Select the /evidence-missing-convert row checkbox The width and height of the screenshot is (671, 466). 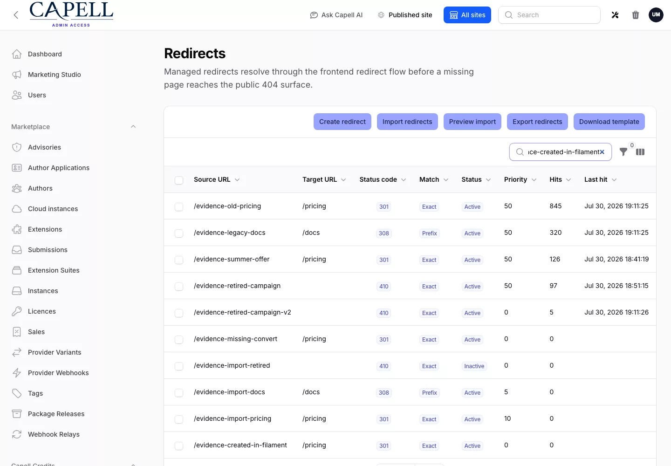pyautogui.click(x=179, y=339)
